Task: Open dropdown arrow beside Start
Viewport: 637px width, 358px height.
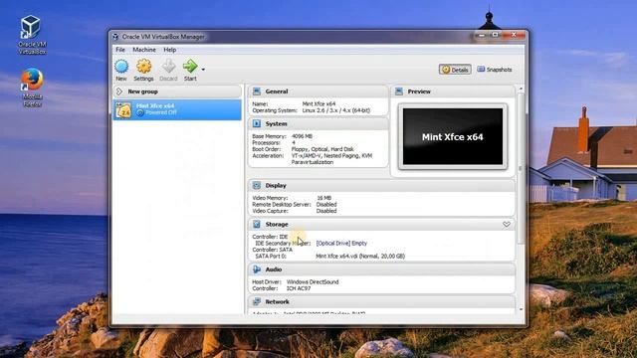Action: pos(203,70)
